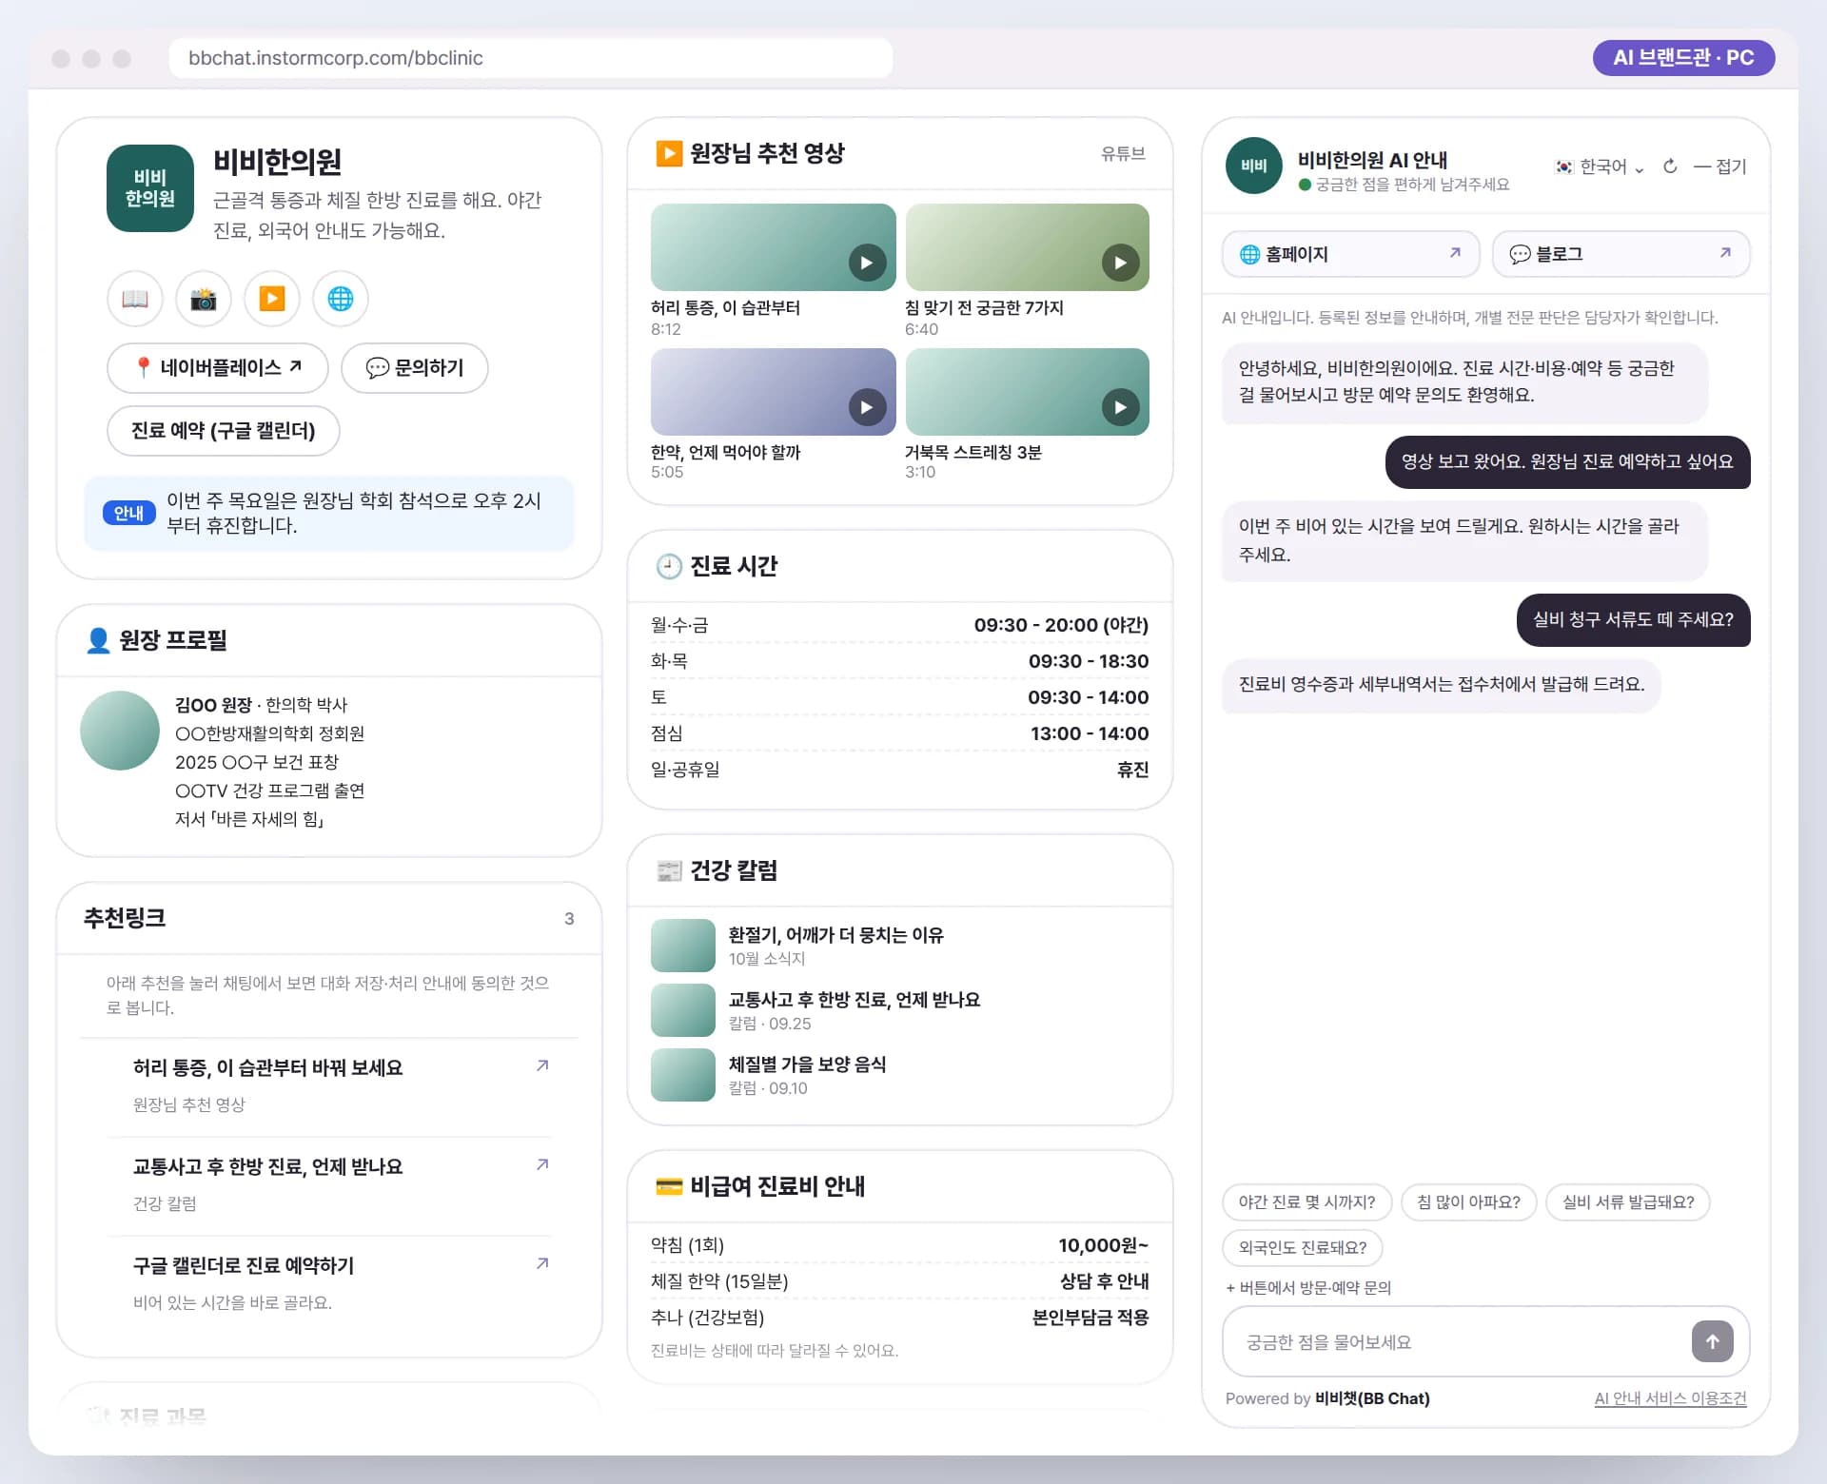Open AI 안내 서비스 이용조건 link
1827x1484 pixels.
pos(1670,1398)
